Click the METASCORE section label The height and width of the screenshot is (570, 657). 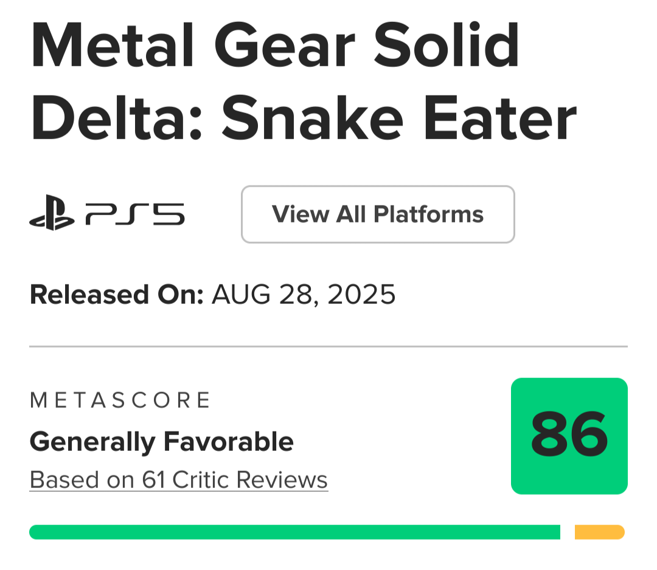click(120, 400)
